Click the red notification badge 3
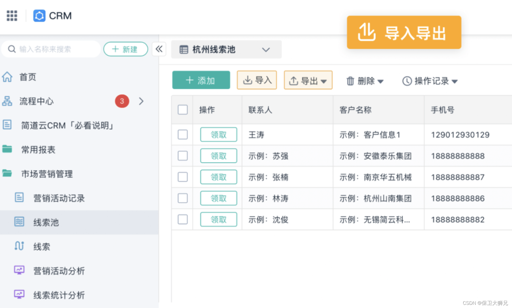The width and height of the screenshot is (512, 308). coord(122,101)
